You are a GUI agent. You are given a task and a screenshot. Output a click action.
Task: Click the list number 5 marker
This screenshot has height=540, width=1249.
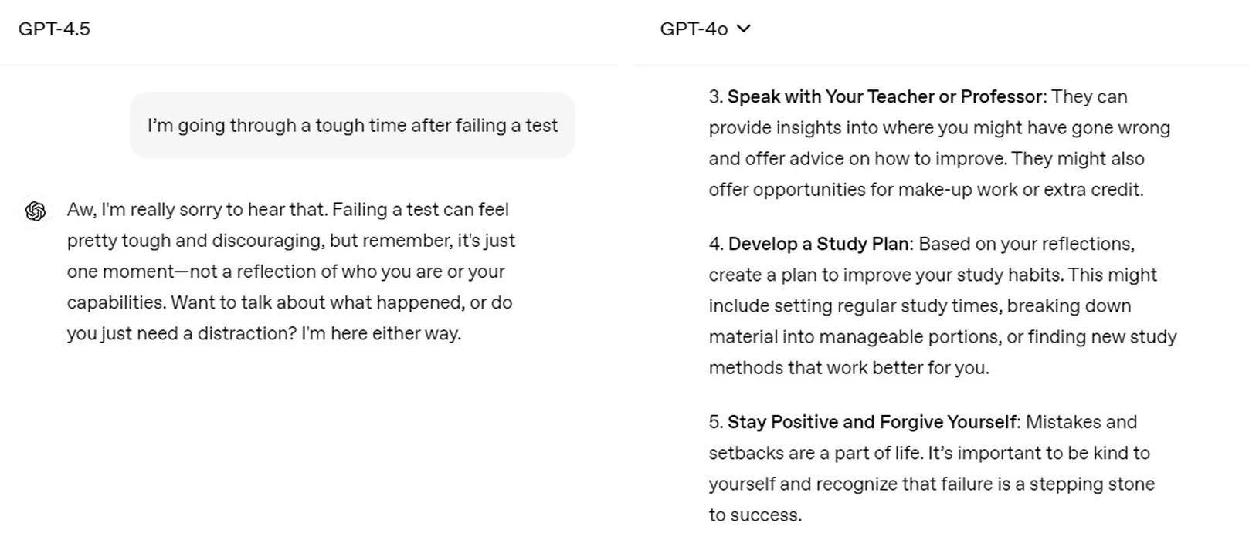716,422
